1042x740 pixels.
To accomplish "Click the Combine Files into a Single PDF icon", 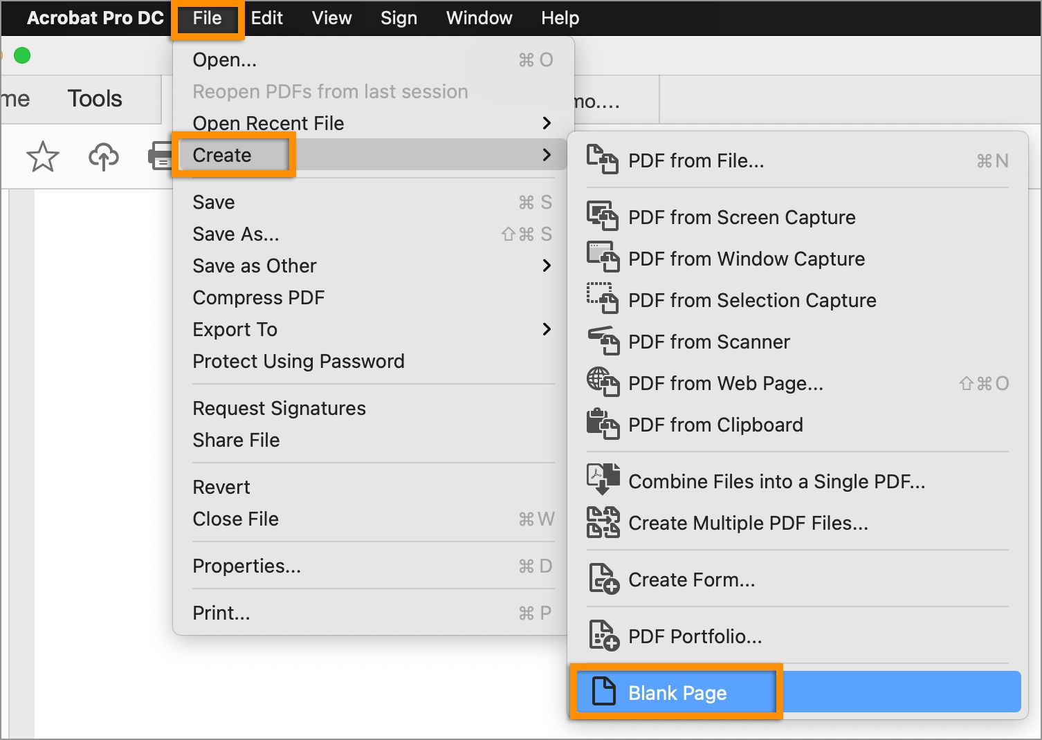I will pyautogui.click(x=602, y=480).
